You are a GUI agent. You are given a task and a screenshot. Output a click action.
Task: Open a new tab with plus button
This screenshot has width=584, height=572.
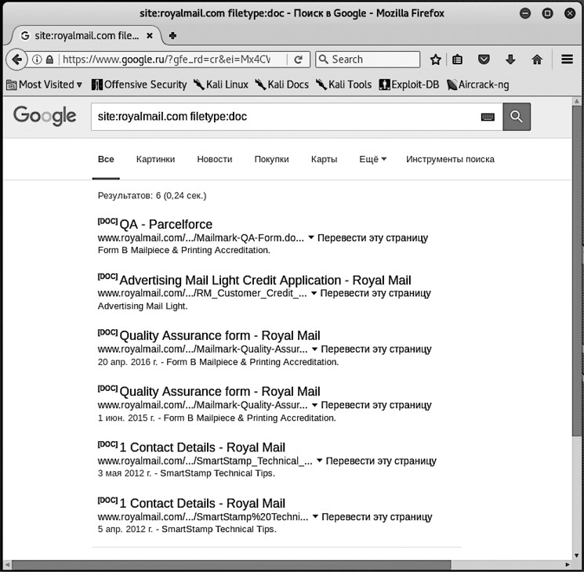click(173, 35)
